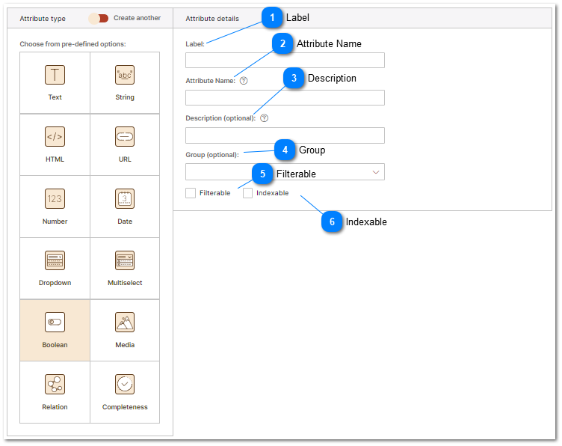This screenshot has height=446, width=562.
Task: Click the Description help question mark icon
Action: (264, 118)
